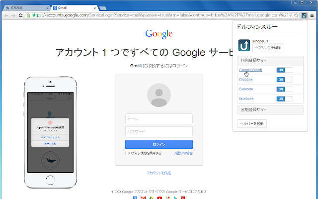Click the address bar URL
Viewport: 318px width, 199px height.
pyautogui.click(x=159, y=15)
